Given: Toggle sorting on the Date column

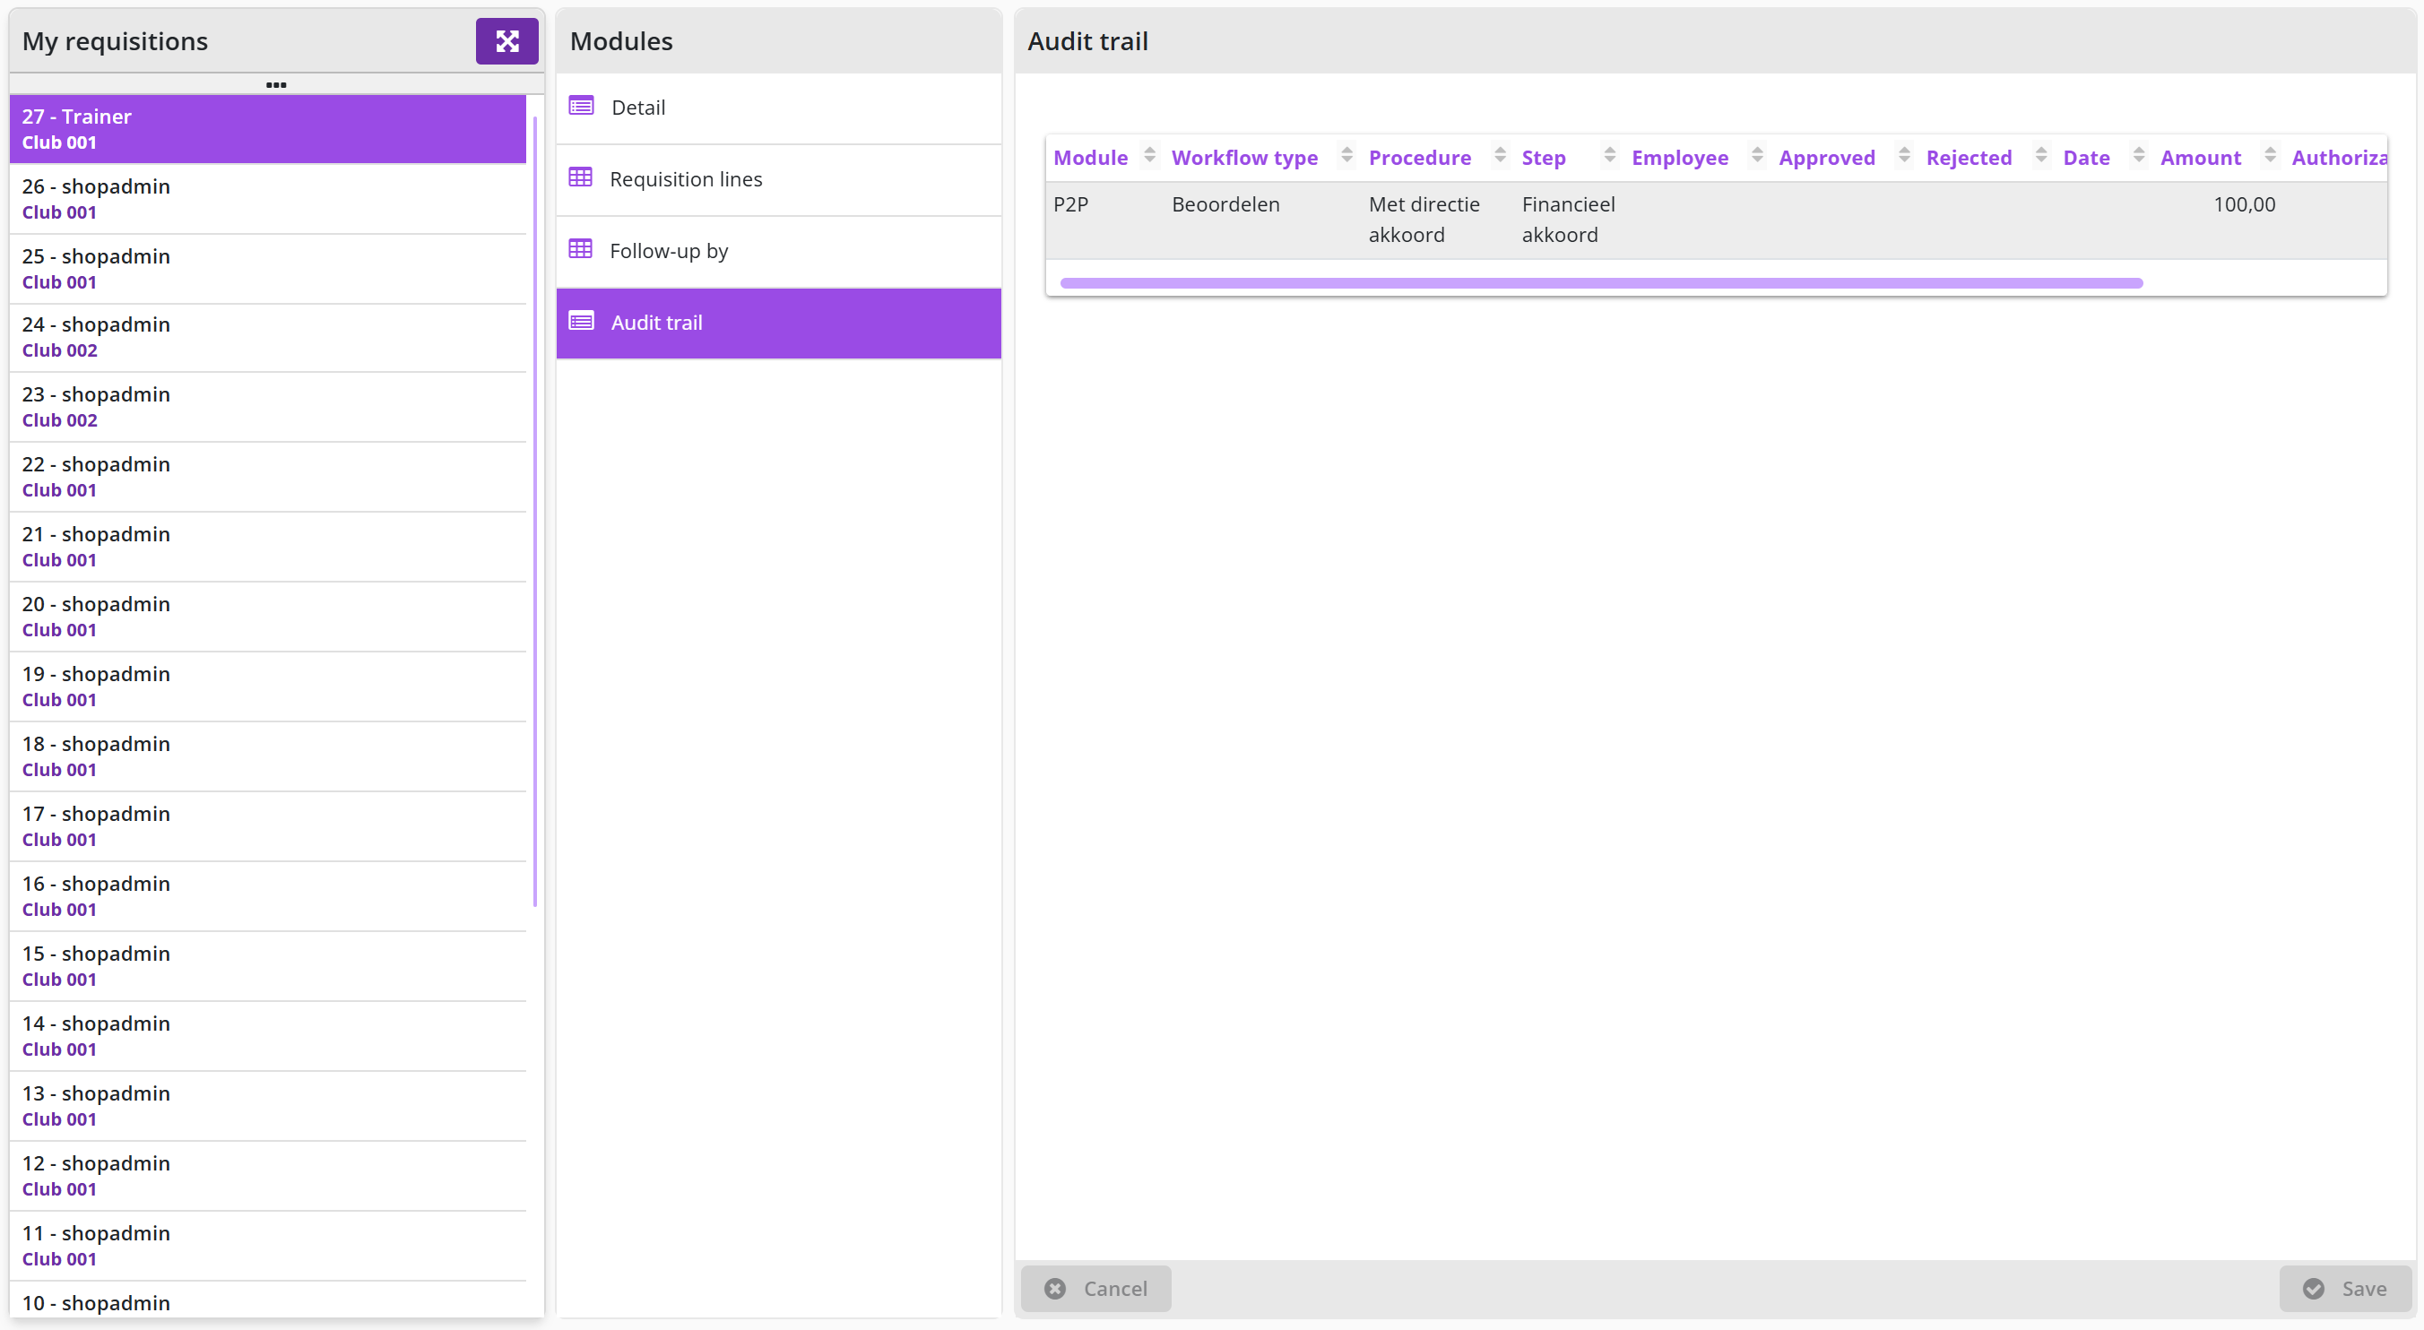Looking at the screenshot, I should pyautogui.click(x=2139, y=156).
